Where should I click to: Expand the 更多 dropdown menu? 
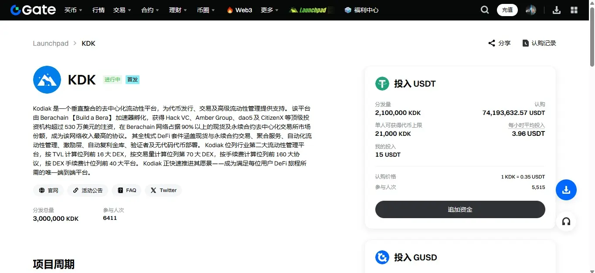point(270,10)
